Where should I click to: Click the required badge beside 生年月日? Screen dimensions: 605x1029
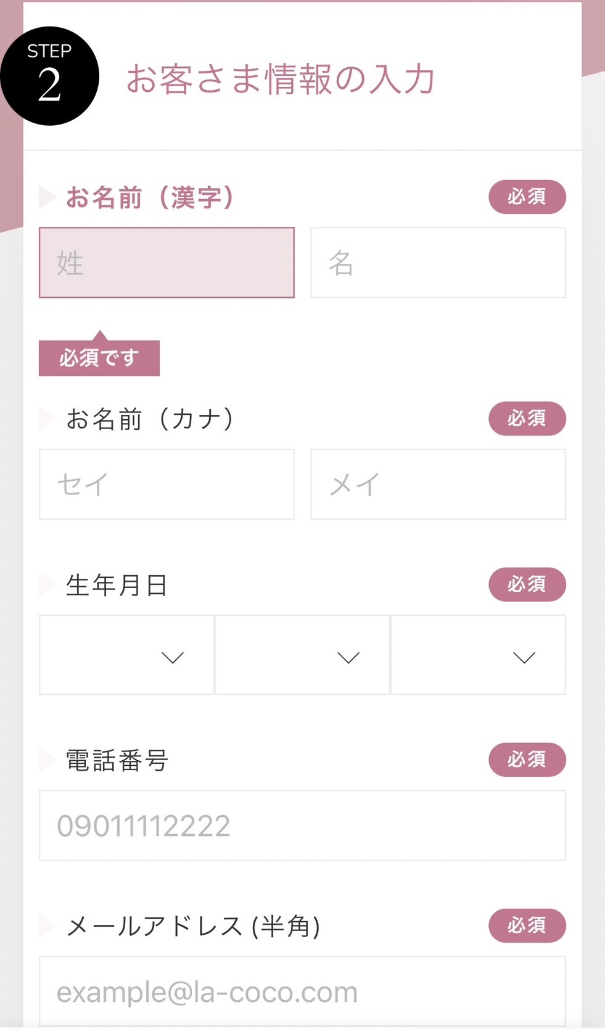[527, 584]
